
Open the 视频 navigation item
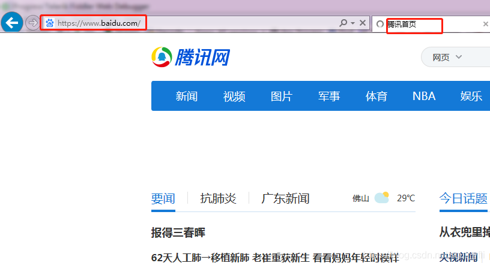(234, 96)
